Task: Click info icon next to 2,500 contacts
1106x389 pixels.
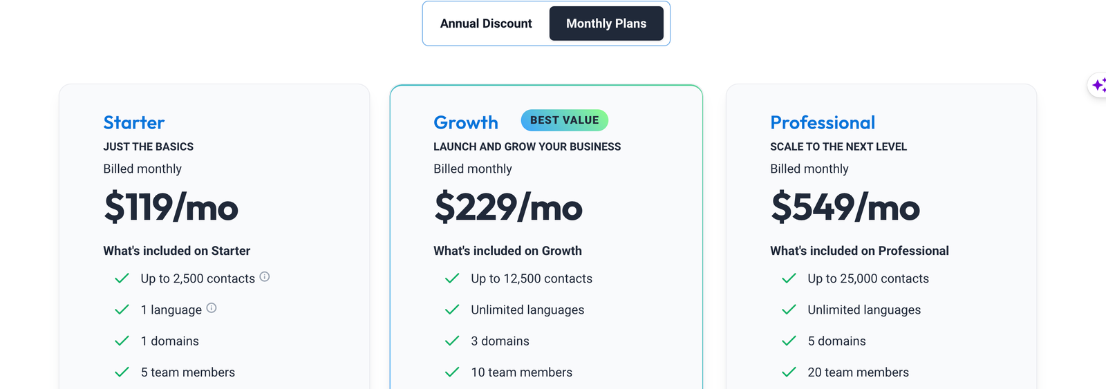Action: [265, 276]
